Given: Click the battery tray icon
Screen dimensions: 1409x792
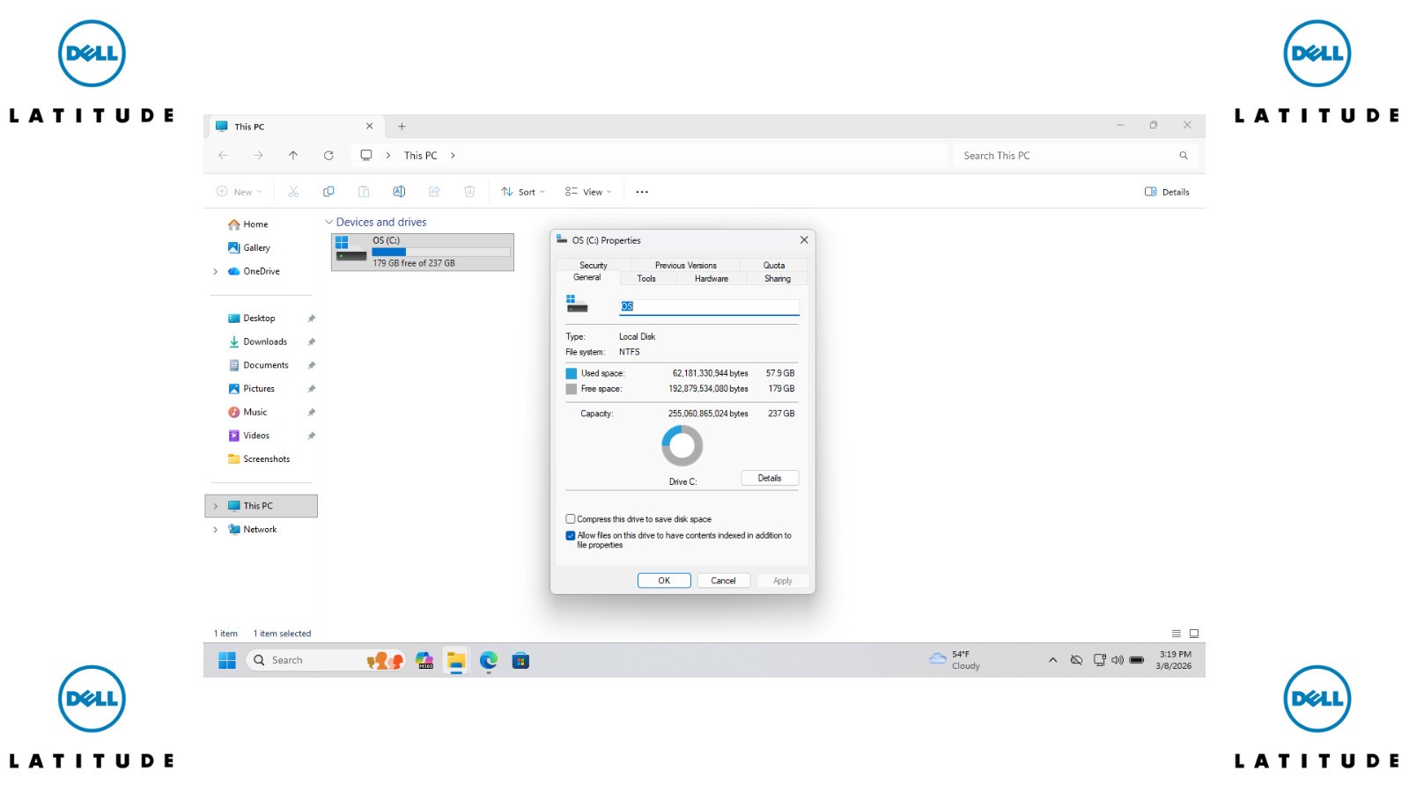Looking at the screenshot, I should click(x=1137, y=660).
